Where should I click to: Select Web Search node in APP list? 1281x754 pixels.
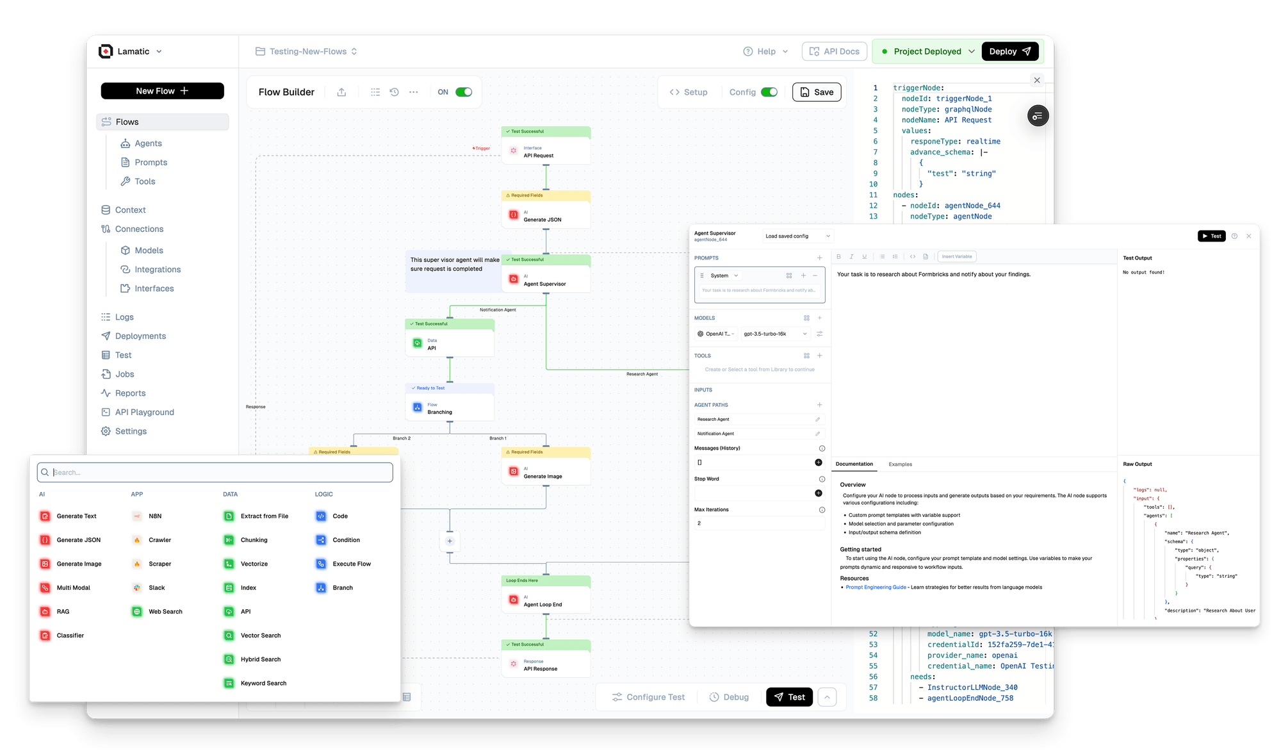click(165, 612)
